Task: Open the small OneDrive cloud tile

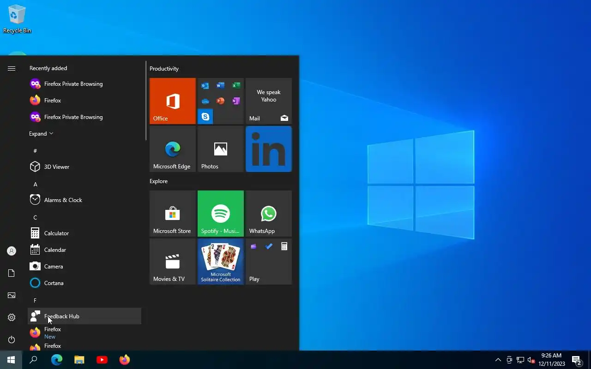Action: (x=205, y=101)
